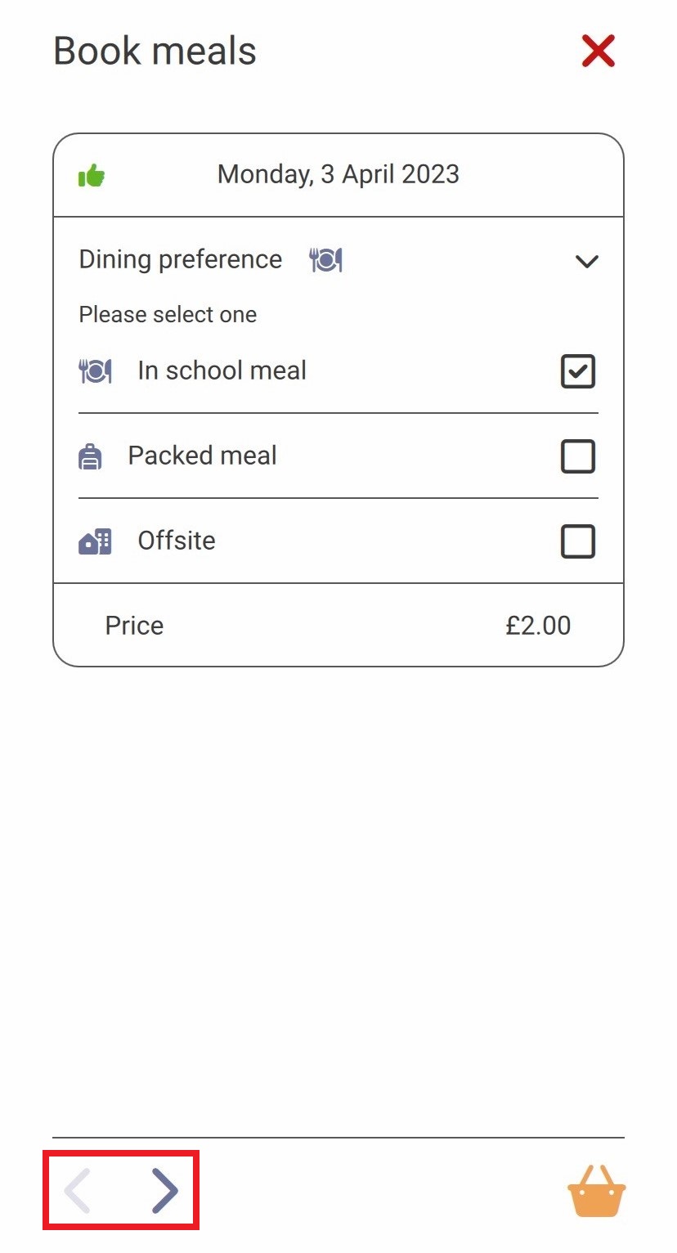
Task: Tick the Offsite checkbox
Action: tap(578, 541)
